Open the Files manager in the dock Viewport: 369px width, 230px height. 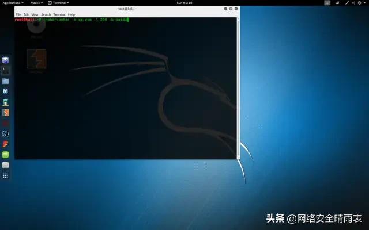tap(5, 81)
